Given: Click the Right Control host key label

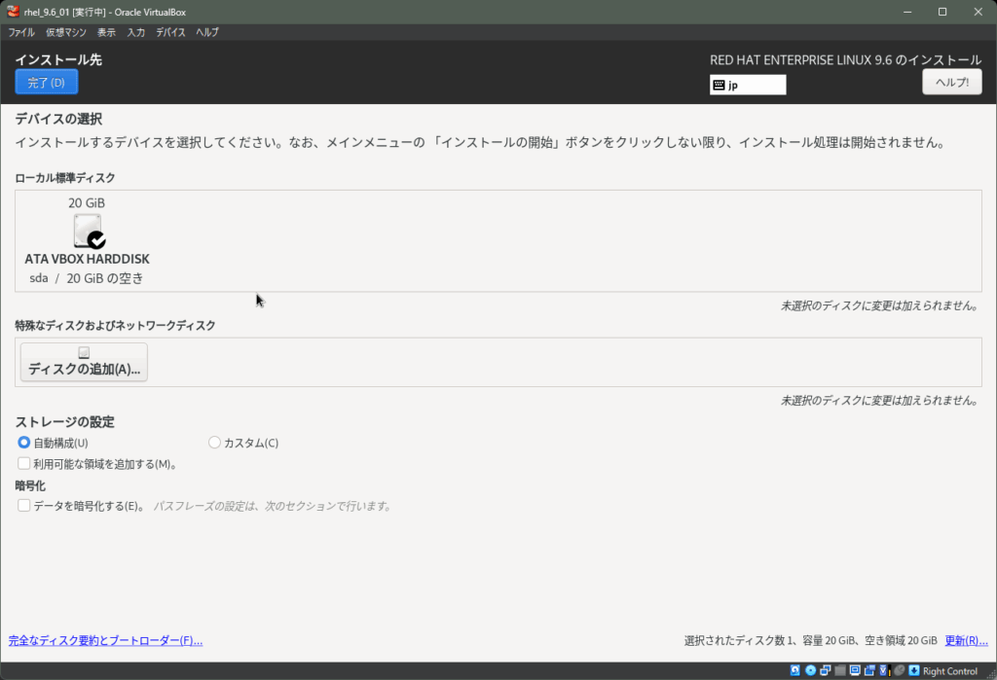Looking at the screenshot, I should click(950, 671).
